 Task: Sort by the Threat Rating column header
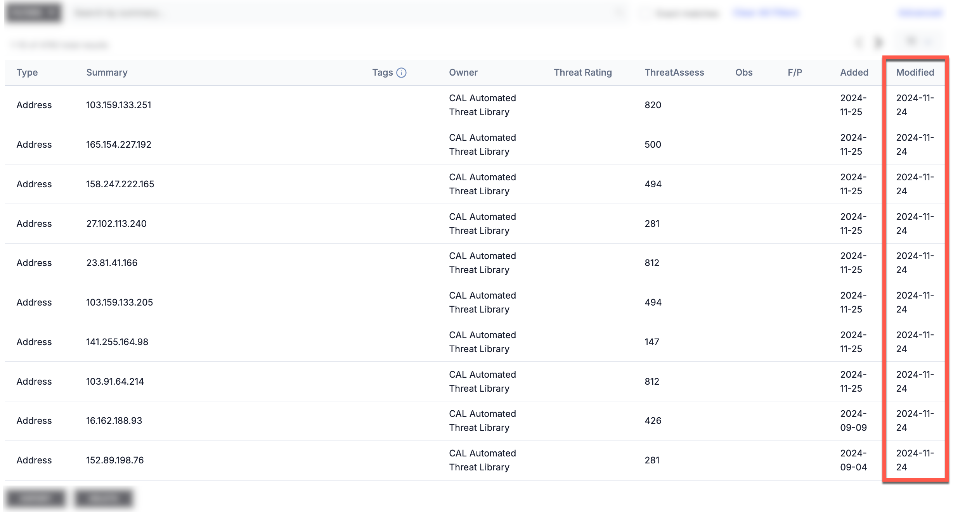583,73
